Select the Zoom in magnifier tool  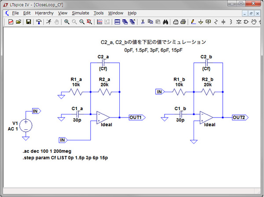pyautogui.click(x=66, y=21)
